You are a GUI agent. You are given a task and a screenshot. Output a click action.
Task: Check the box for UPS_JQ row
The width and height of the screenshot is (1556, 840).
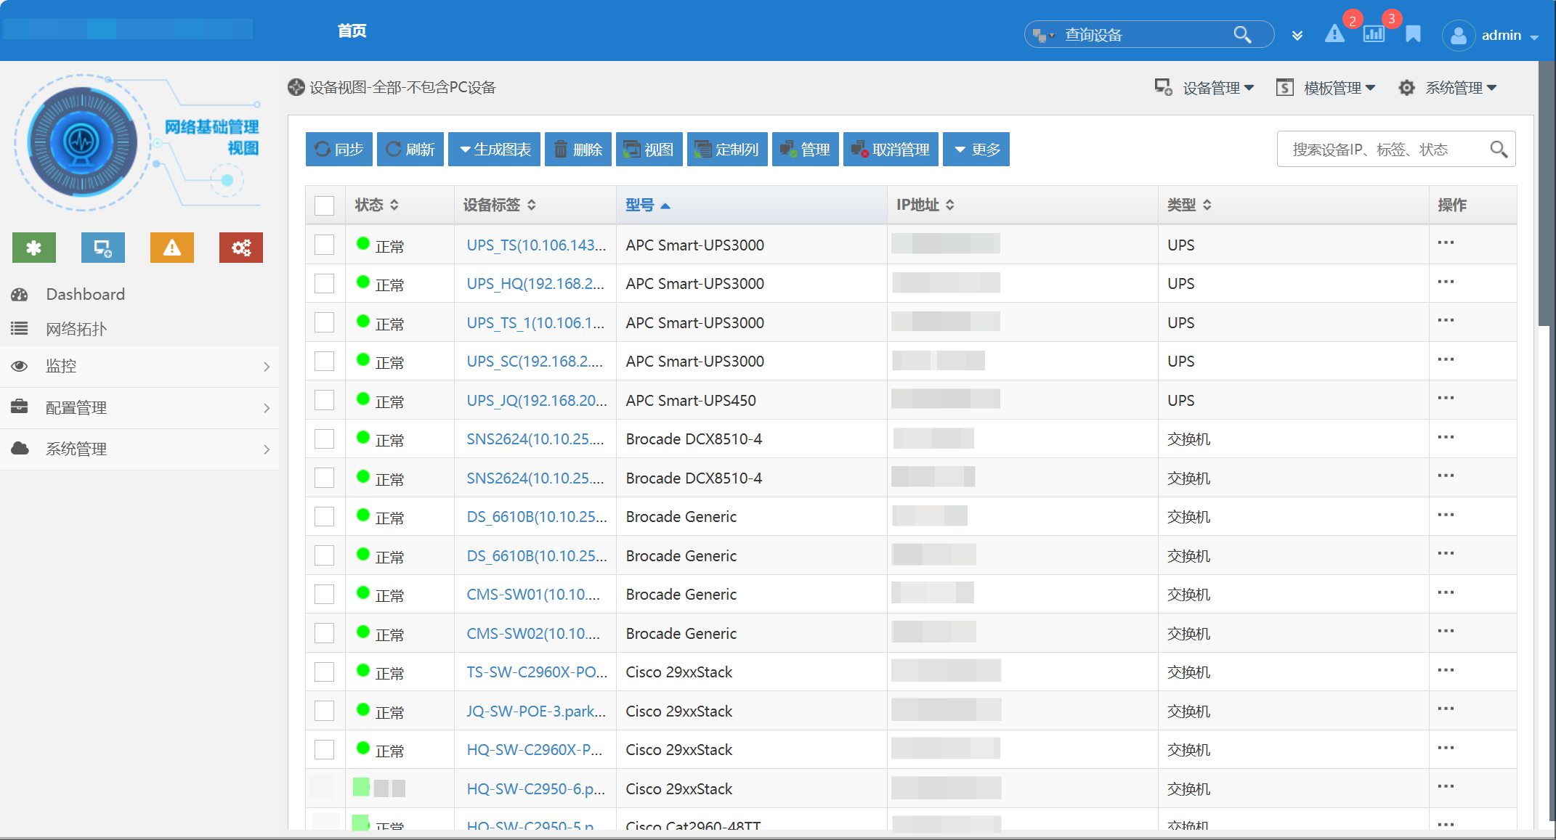324,400
